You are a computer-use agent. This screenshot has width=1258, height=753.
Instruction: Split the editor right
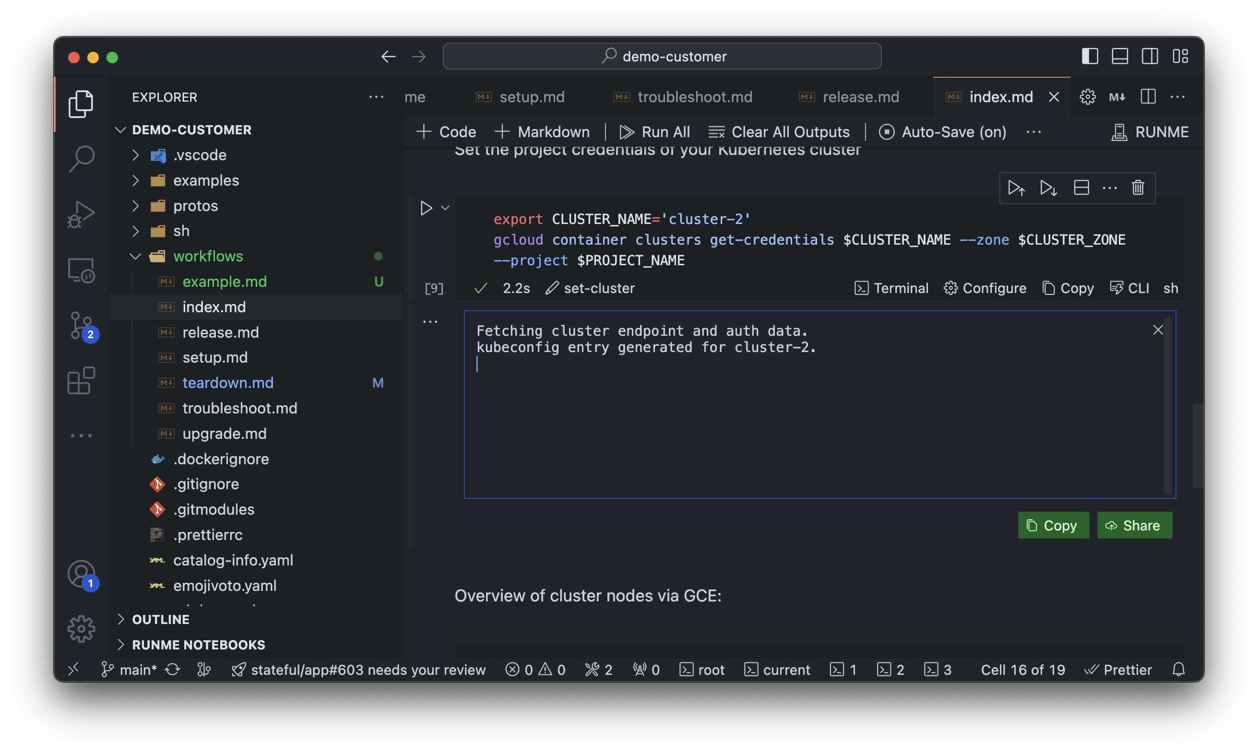[x=1148, y=96]
